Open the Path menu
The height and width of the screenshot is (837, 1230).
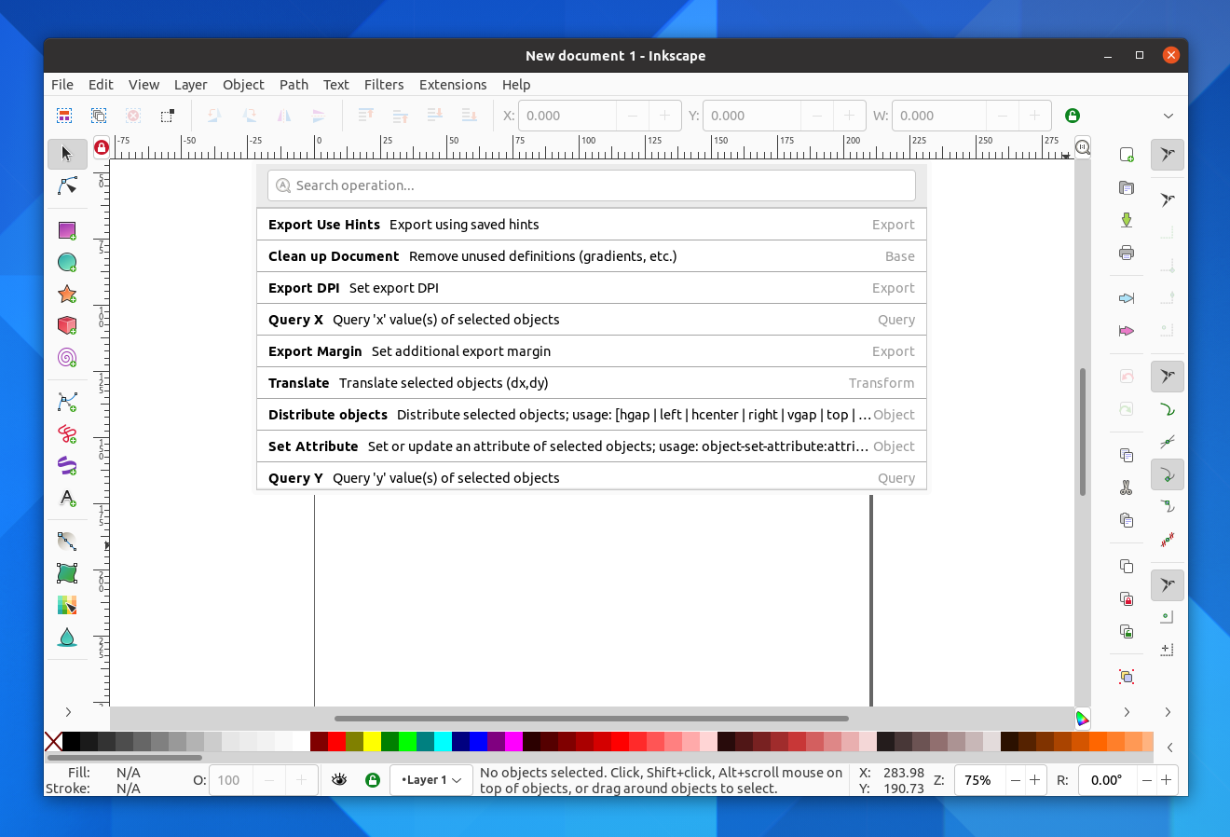(294, 84)
